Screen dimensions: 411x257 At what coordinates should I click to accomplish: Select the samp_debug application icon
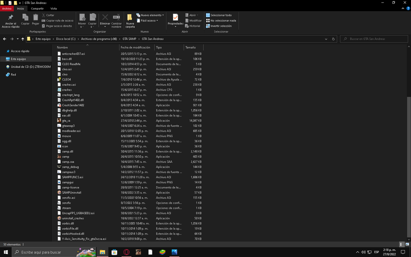pyautogui.click(x=59, y=167)
